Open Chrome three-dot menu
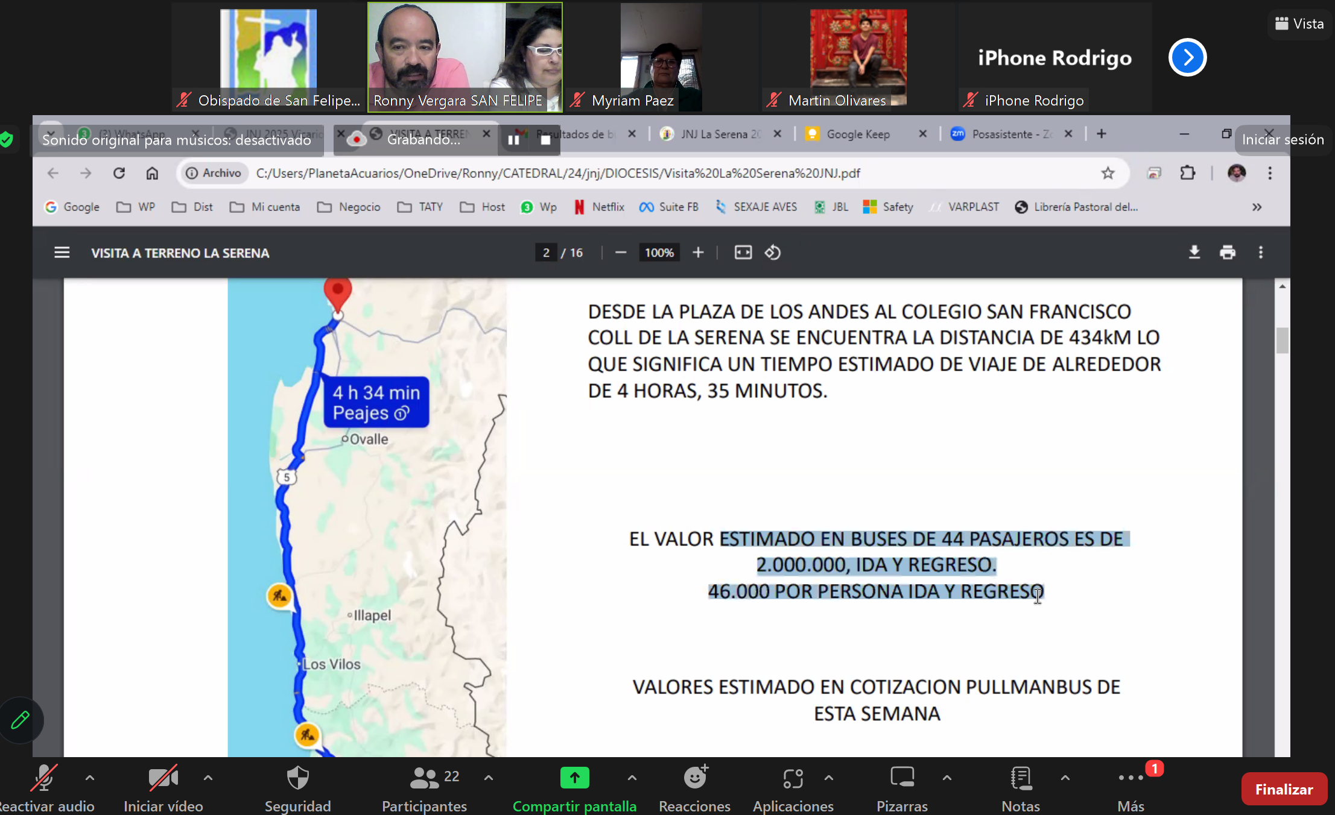 point(1270,174)
